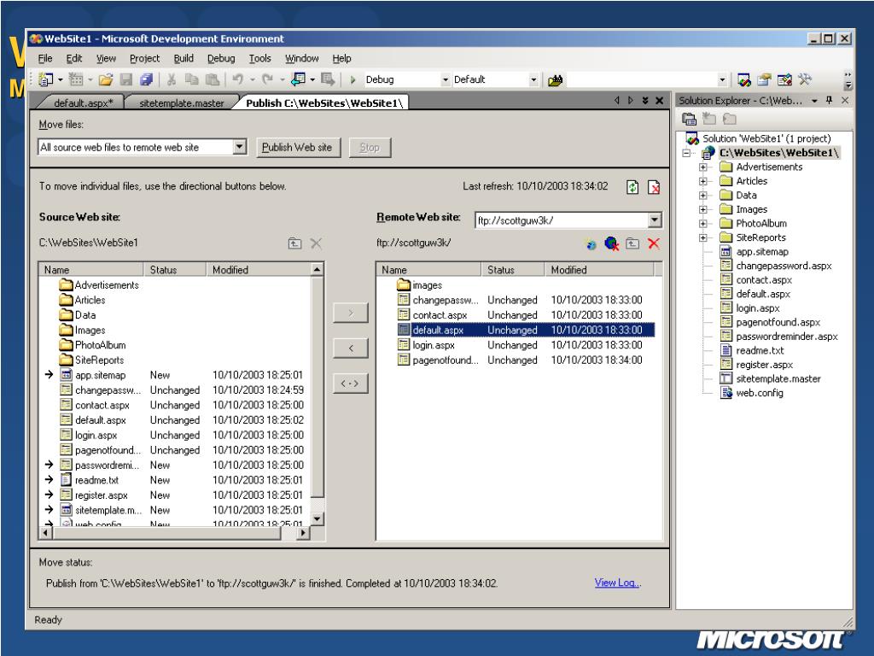The height and width of the screenshot is (656, 874).
Task: Open the Build menu
Action: [184, 58]
